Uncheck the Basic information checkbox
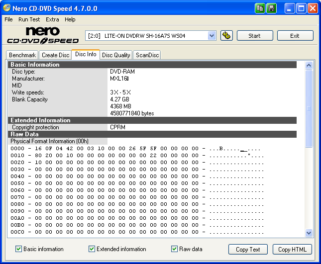 pos(18,249)
